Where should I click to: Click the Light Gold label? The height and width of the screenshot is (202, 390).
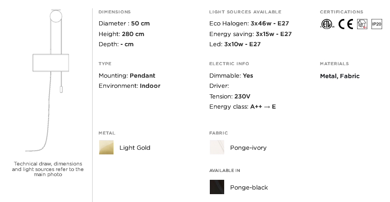coord(135,147)
